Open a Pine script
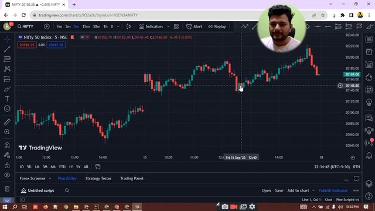The image size is (375, 211). click(x=266, y=190)
